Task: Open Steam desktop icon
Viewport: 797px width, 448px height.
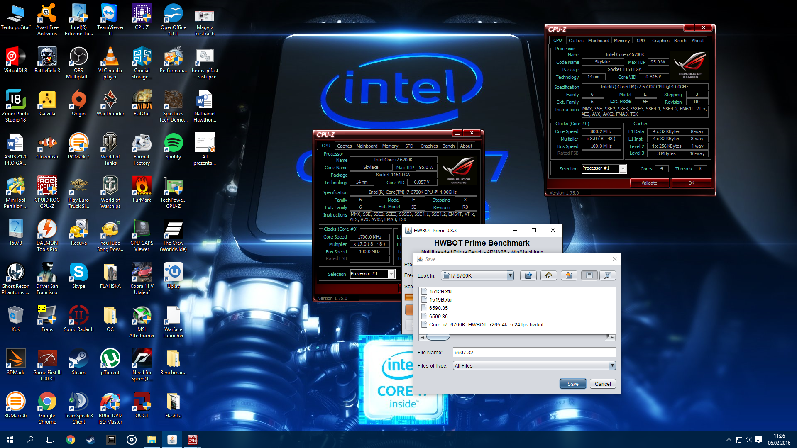Action: tap(79, 362)
